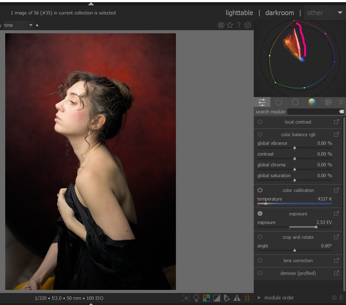Viewport: 346px width, 305px height.
Task: Enable the lens correction module
Action: [x=260, y=260]
